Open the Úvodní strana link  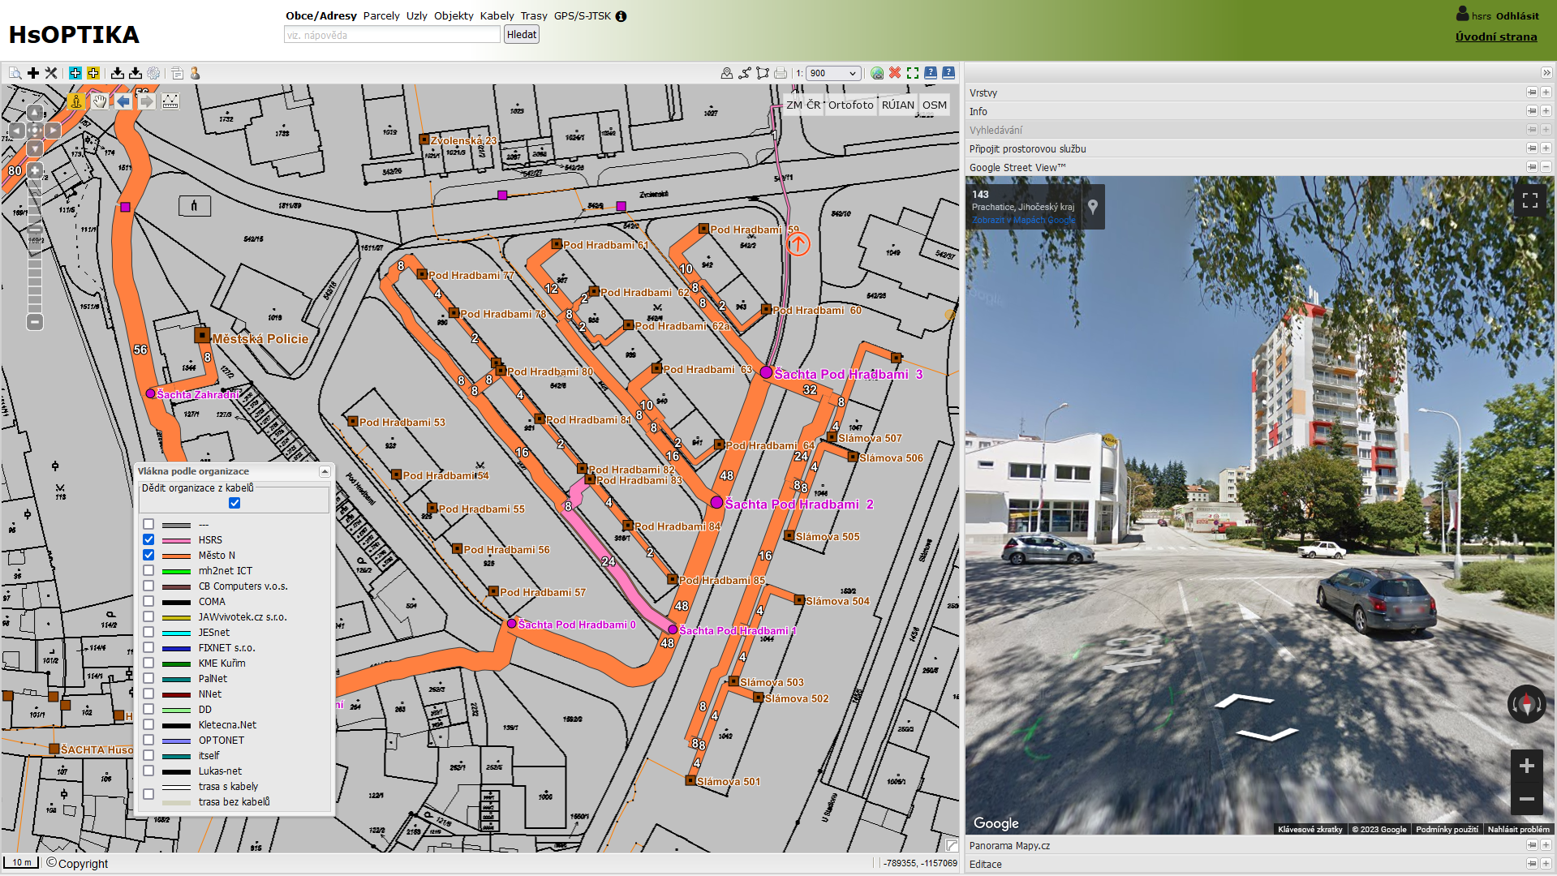(1495, 36)
